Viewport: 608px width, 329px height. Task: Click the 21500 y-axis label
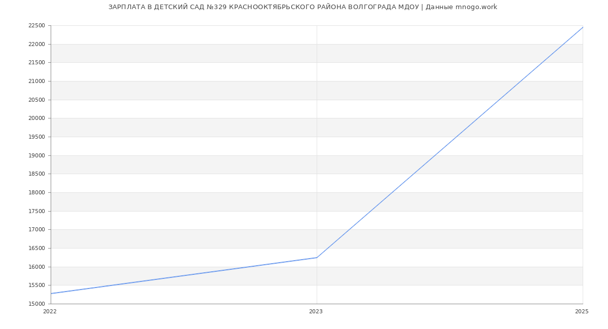[36, 63]
